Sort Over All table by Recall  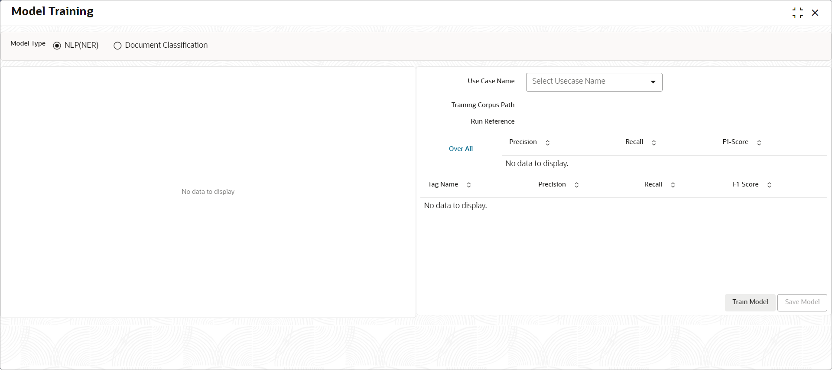(x=654, y=143)
